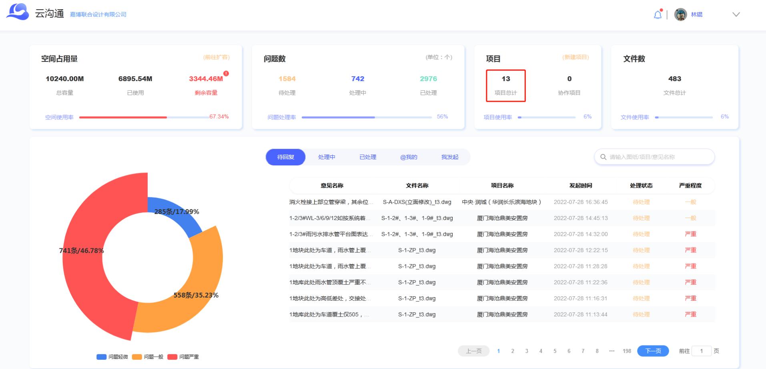Click the 云沟通 cloud logo icon
The width and height of the screenshot is (766, 369).
pos(18,12)
